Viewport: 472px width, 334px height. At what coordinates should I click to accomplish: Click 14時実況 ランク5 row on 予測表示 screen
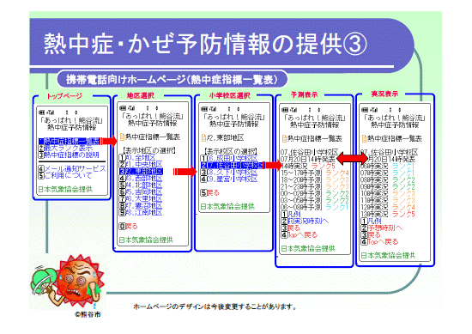tap(307, 166)
